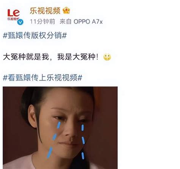Open the hashtag #看甄嬛传上乐视视频#
Screen dimensions: 180x169
click(43, 78)
